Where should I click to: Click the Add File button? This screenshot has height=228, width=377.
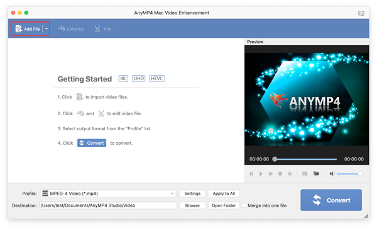pos(28,29)
